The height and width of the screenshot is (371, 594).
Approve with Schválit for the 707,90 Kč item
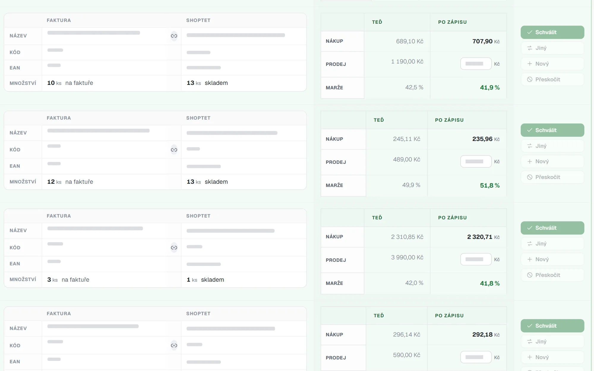point(552,32)
